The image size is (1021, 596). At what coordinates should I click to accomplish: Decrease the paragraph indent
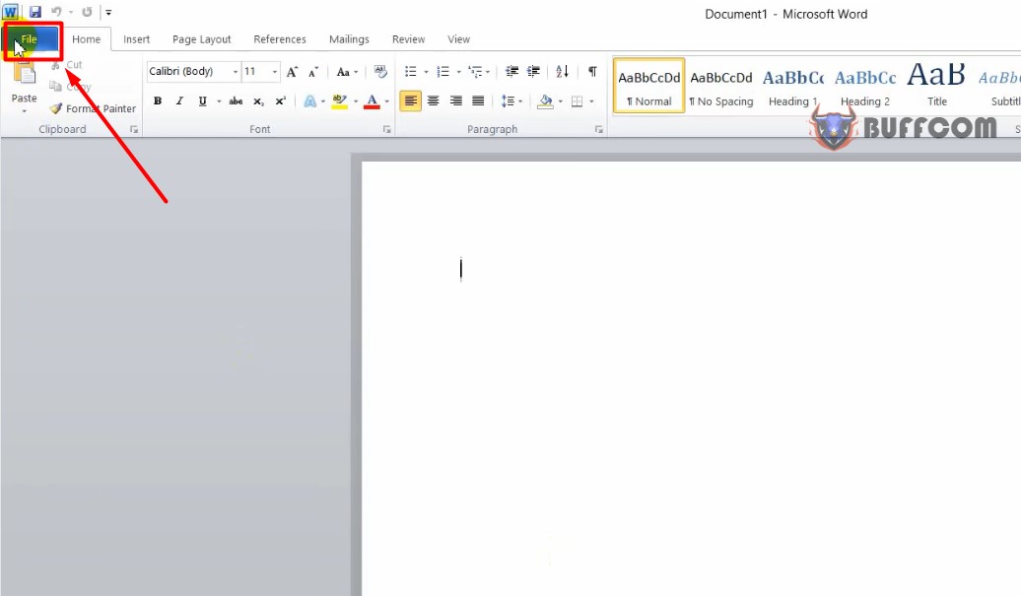[511, 72]
